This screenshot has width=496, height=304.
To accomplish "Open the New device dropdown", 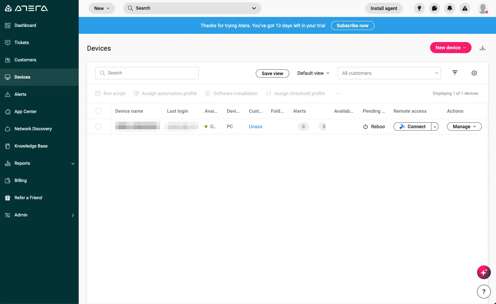I will pos(450,48).
